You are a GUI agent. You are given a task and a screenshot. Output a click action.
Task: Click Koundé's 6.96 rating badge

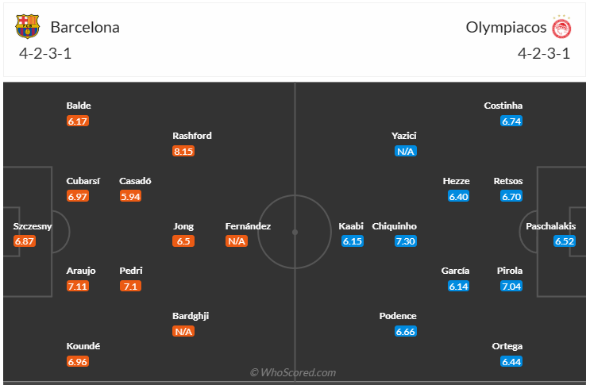(78, 362)
